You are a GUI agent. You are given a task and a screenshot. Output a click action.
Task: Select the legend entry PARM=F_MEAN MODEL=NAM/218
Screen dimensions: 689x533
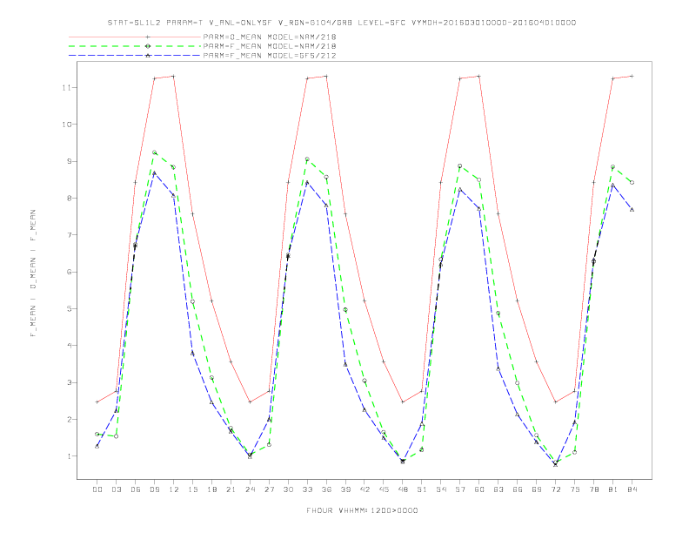[270, 46]
